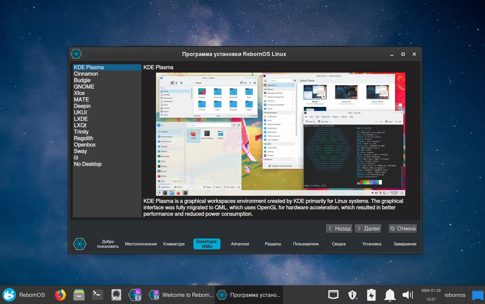
Task: Switch to the Программа устано... taskbar window
Action: coord(249,295)
